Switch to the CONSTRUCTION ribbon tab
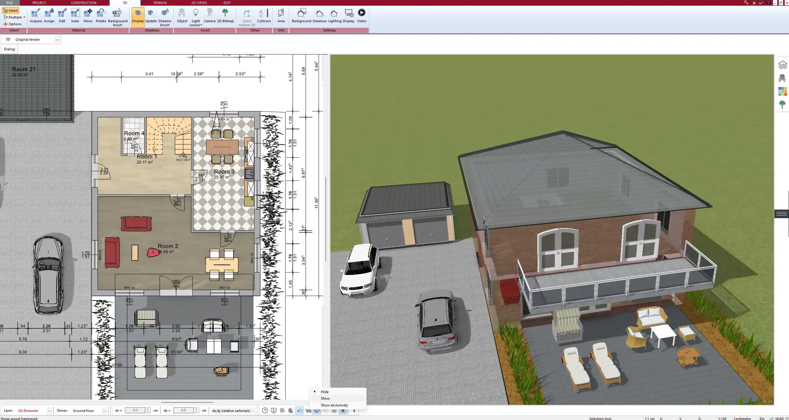Screen dimensions: 789x420 (x=83, y=3)
